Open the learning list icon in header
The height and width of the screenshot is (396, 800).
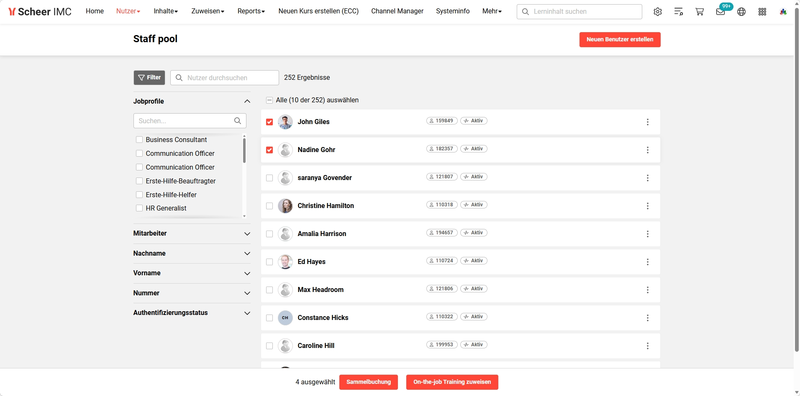click(679, 12)
